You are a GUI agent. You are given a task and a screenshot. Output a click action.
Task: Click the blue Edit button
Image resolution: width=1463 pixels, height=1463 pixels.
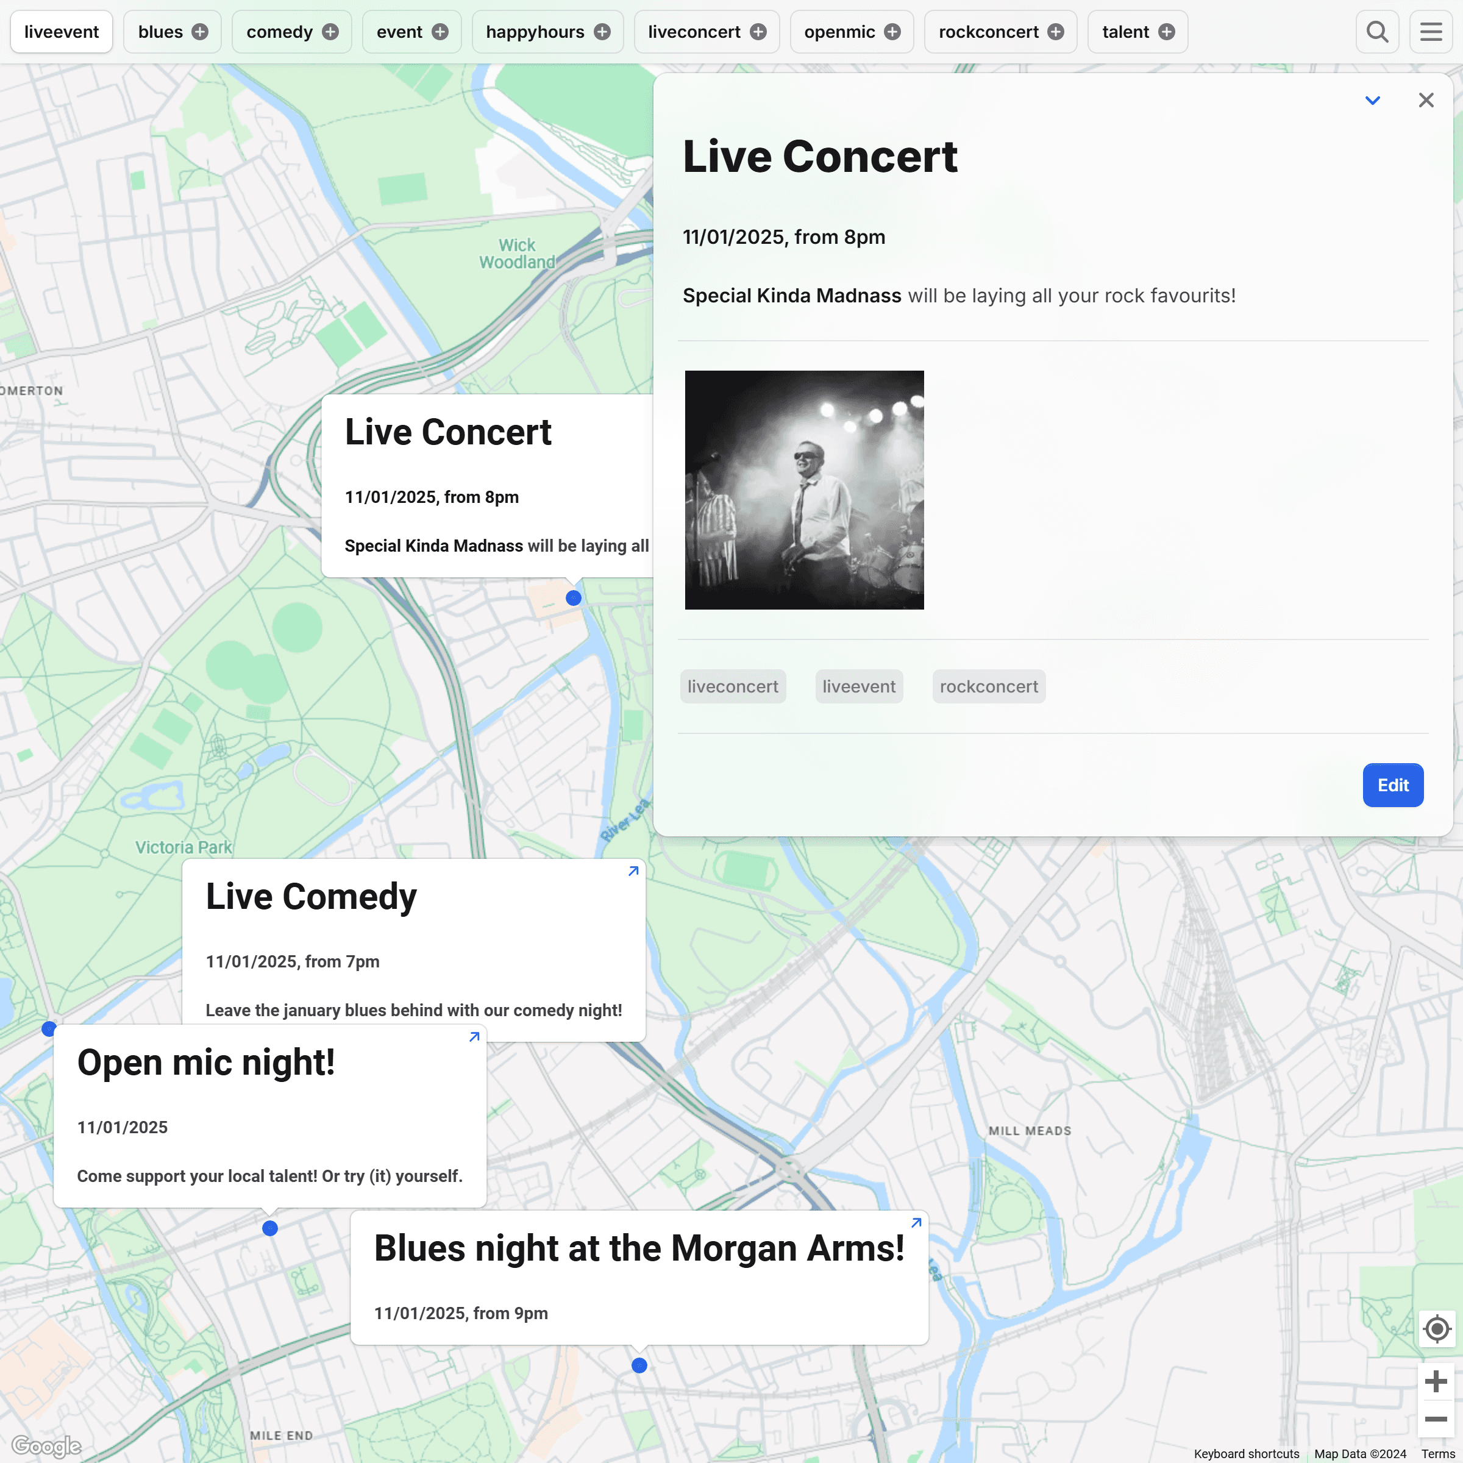1392,785
